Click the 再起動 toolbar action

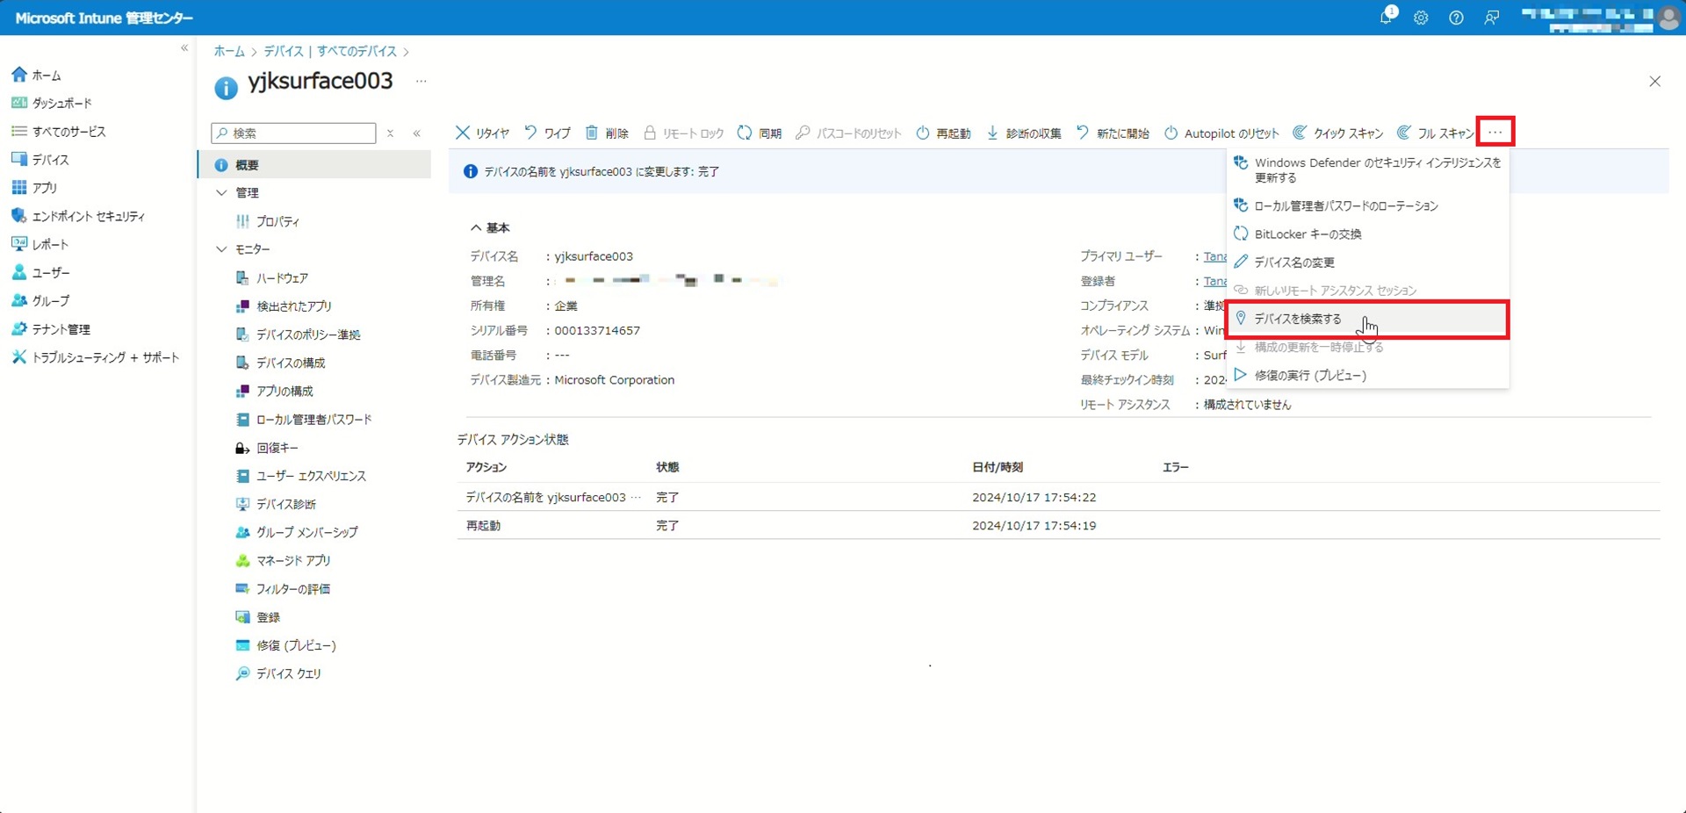pos(943,133)
